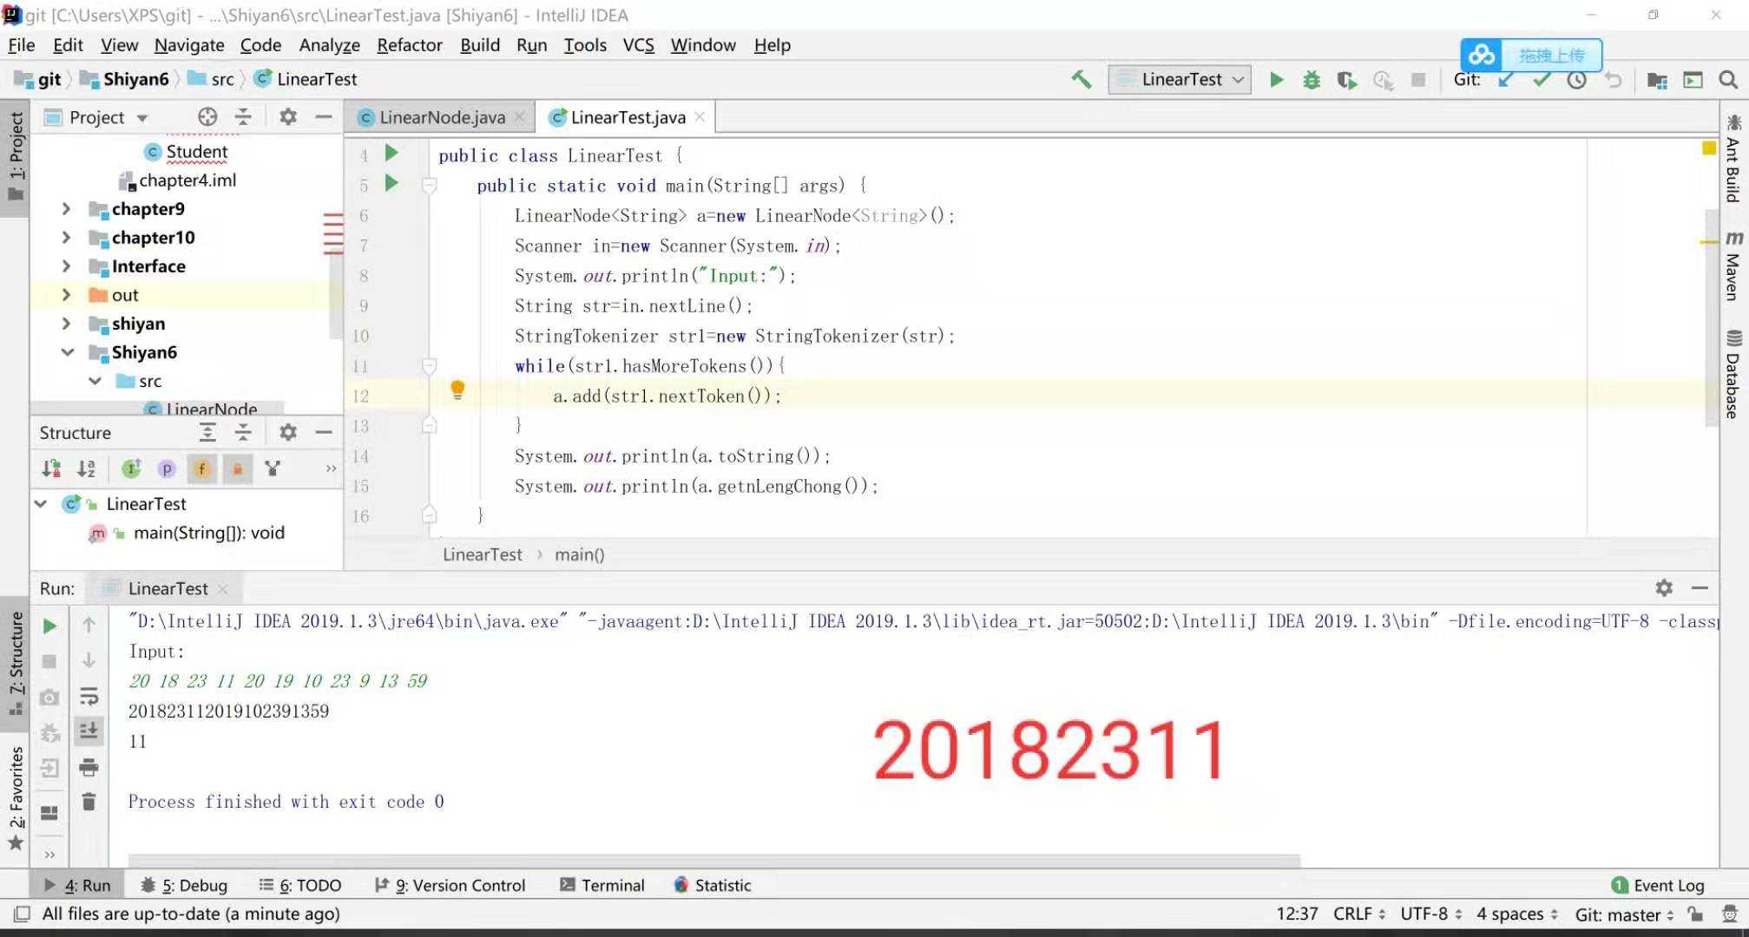Screen dimensions: 1749x937
Task: Close the LinearTest.java editor tab
Action: 700,116
